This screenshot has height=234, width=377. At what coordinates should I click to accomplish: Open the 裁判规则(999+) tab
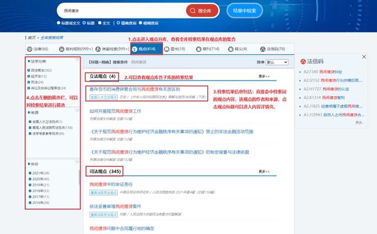76,49
